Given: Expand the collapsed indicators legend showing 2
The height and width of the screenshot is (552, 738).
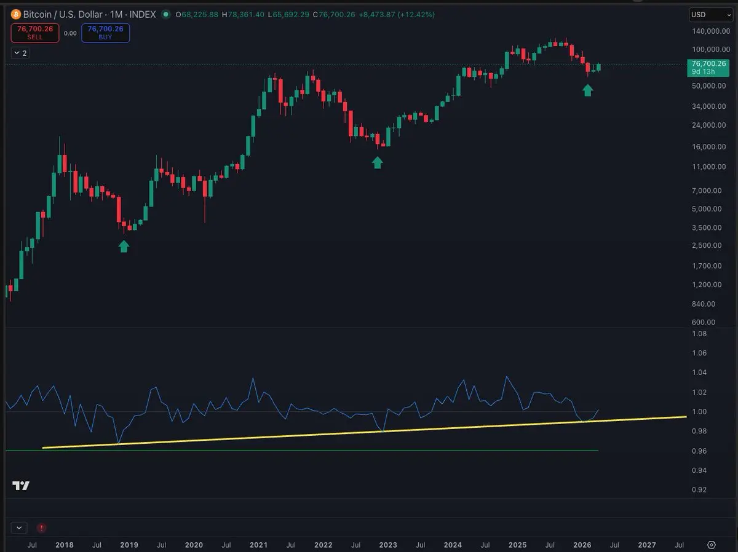Looking at the screenshot, I should [x=20, y=53].
